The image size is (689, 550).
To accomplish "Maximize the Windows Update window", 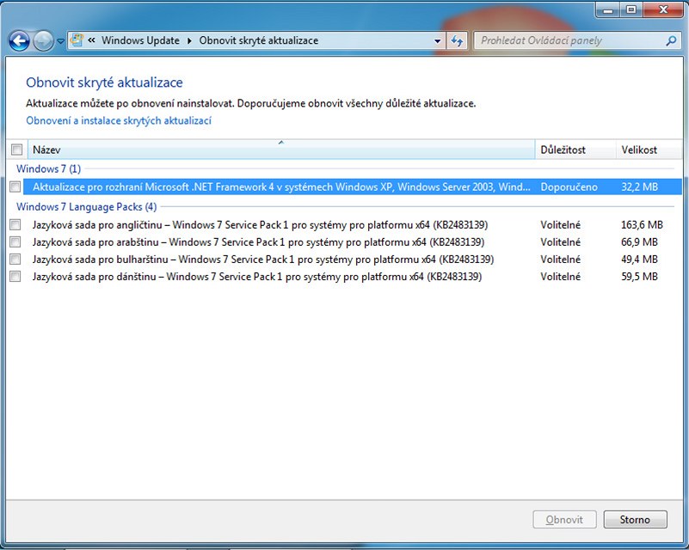I will [630, 9].
